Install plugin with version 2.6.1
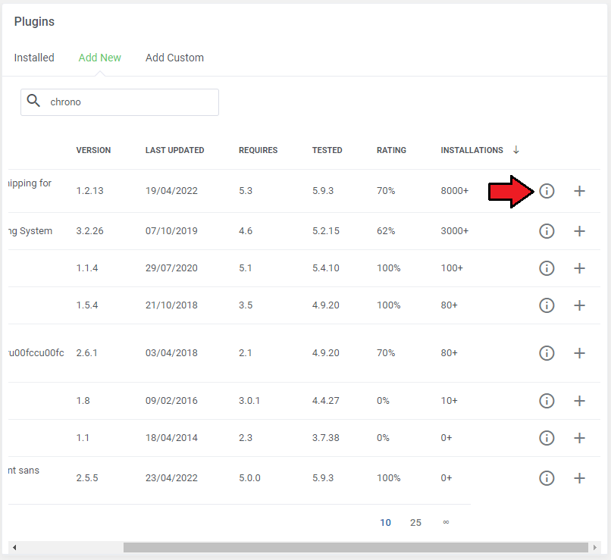Screen dimensions: 611x560 pos(579,353)
